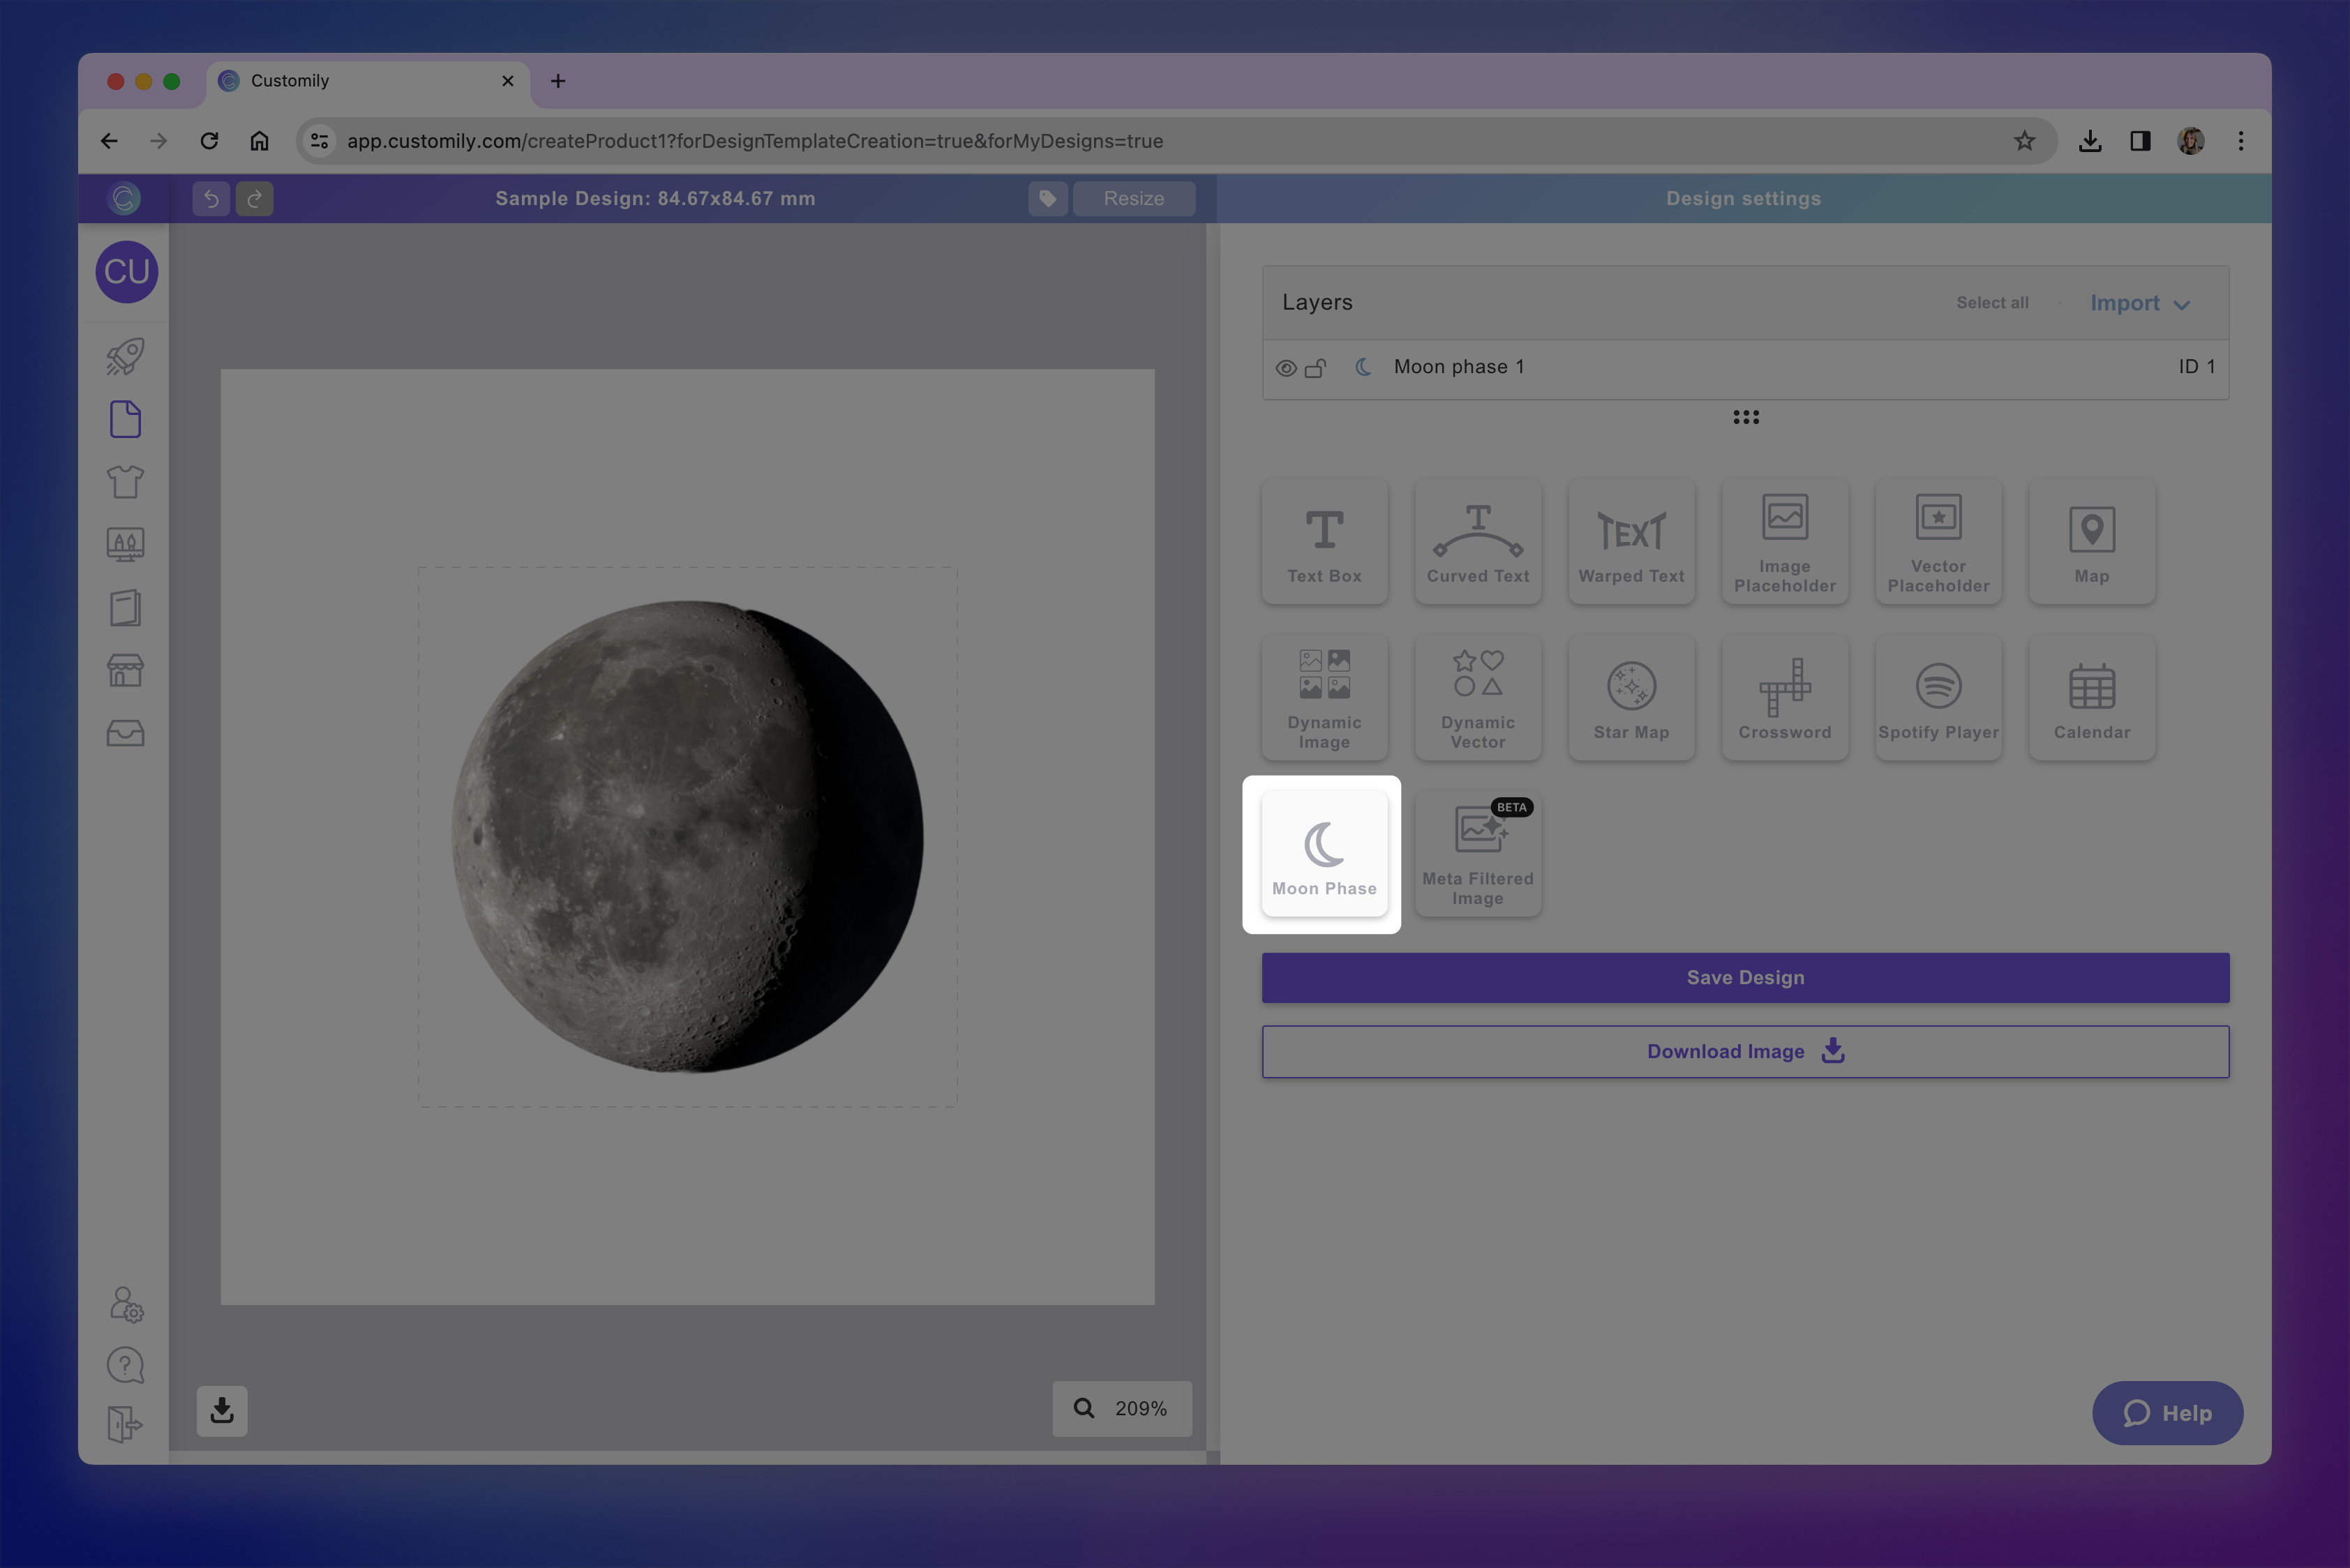The width and height of the screenshot is (2350, 1568).
Task: Open the zoom level control showing 209%
Action: pyautogui.click(x=1123, y=1408)
